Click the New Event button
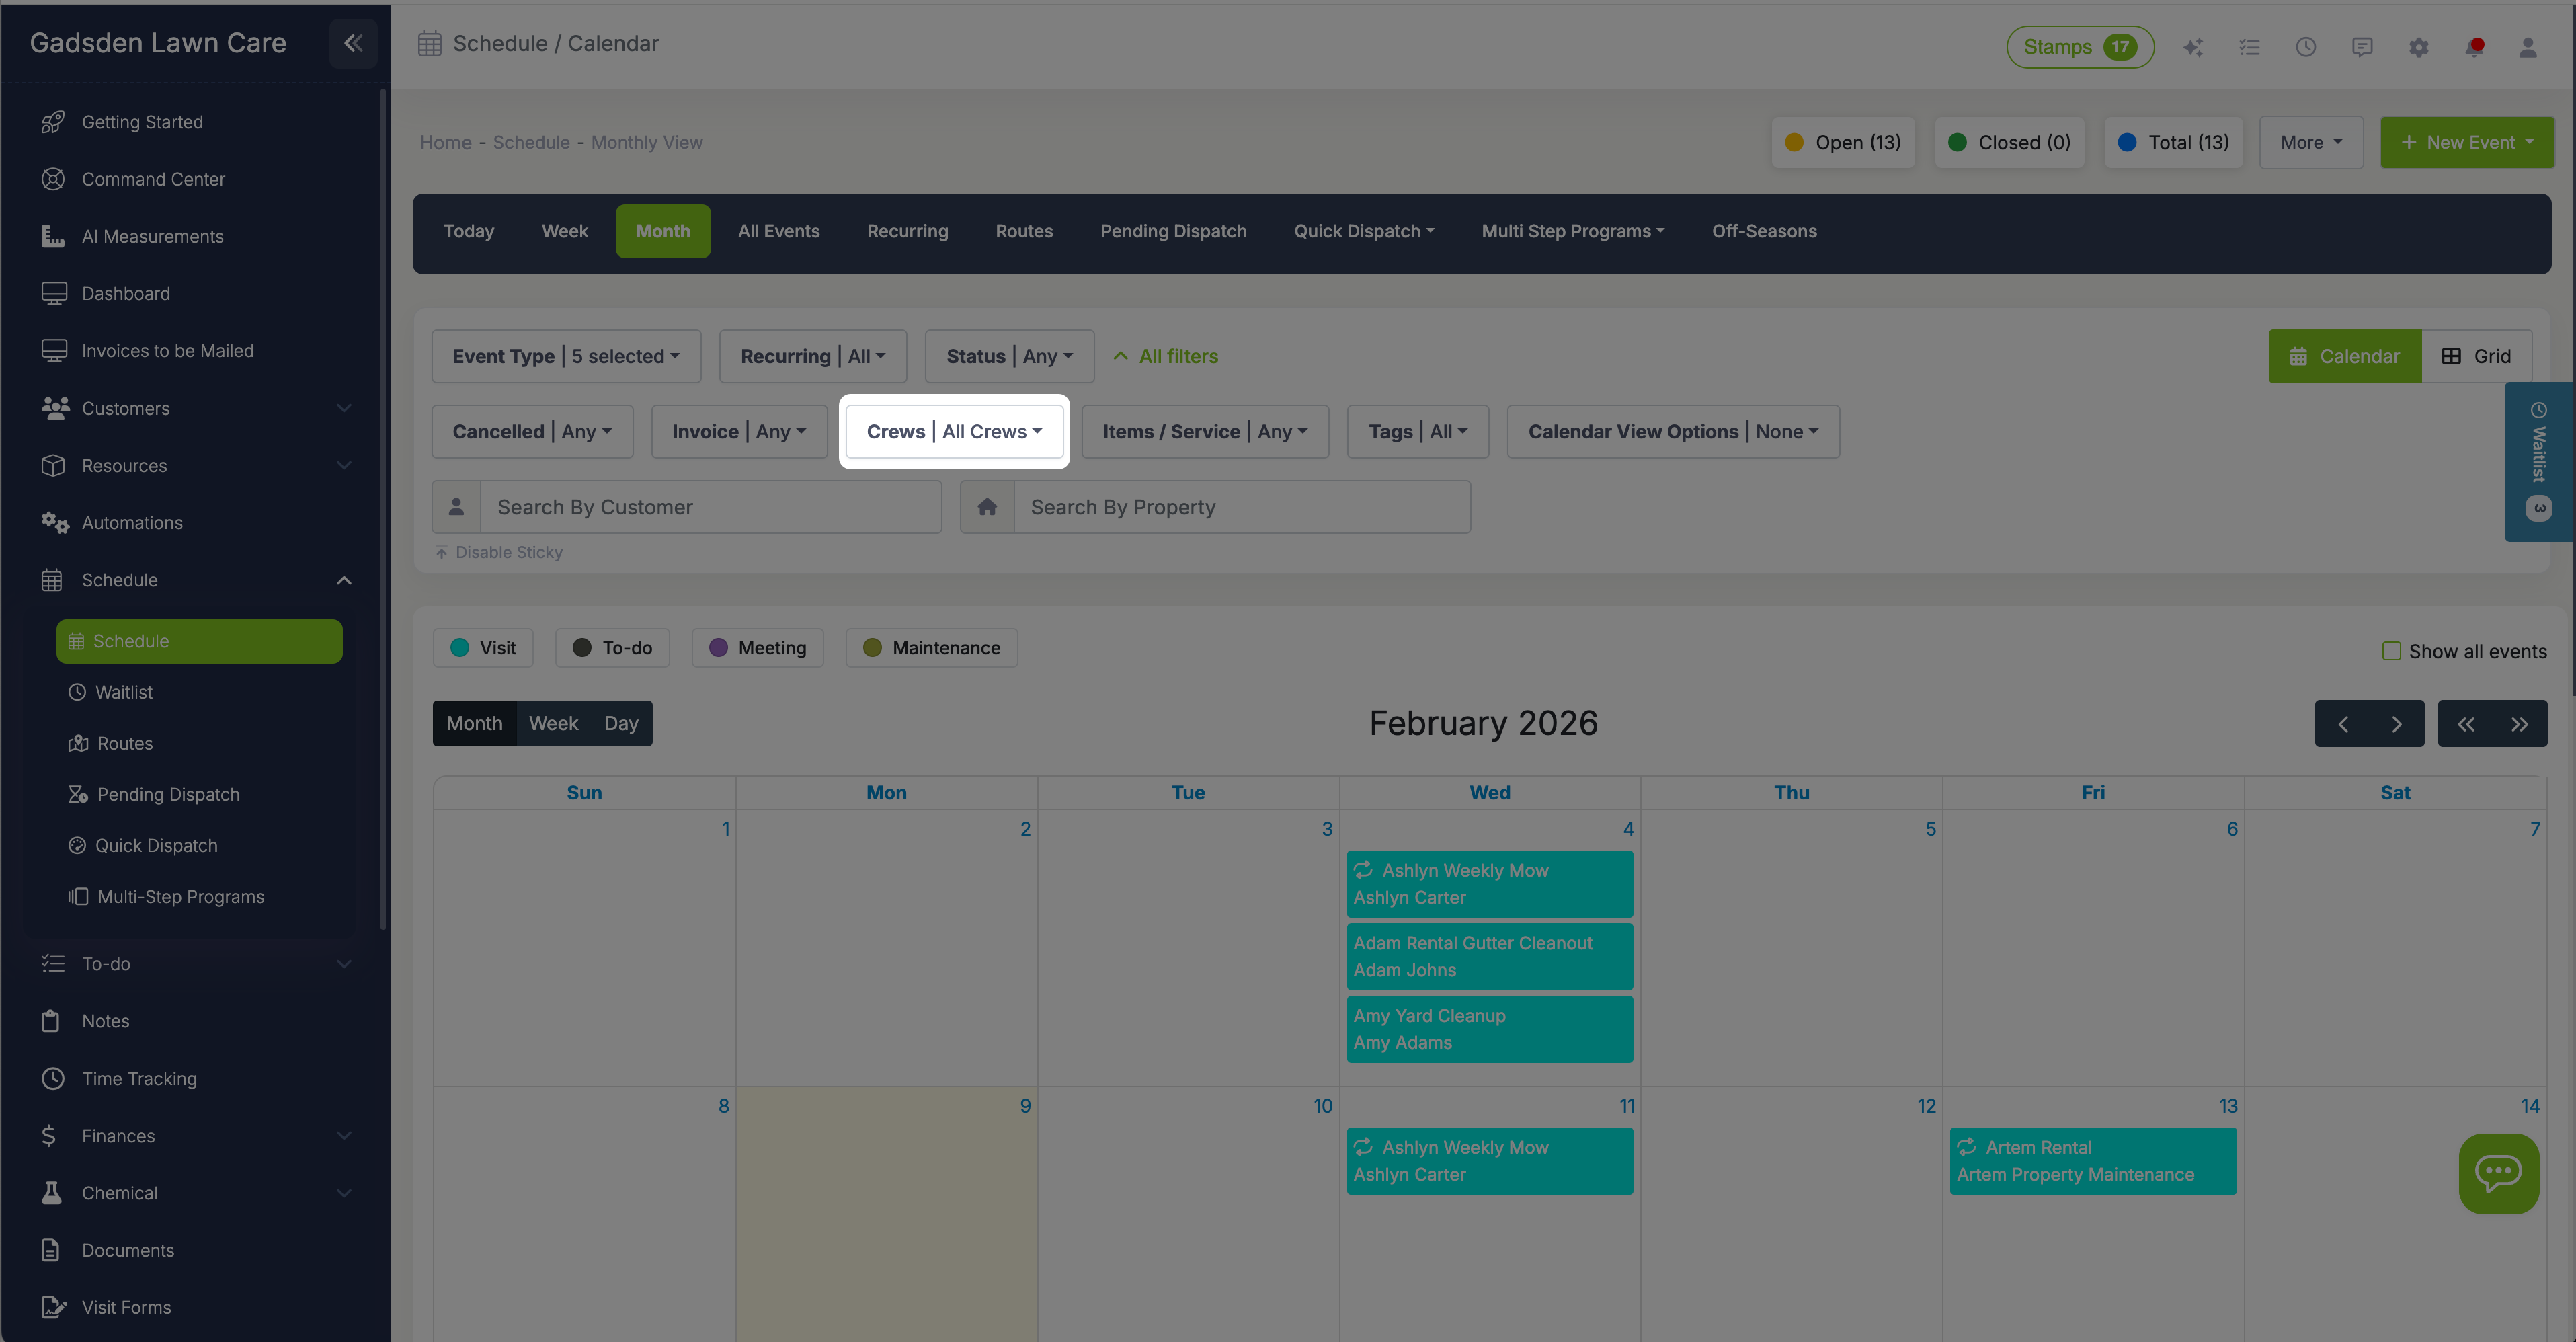This screenshot has width=2576, height=1342. coord(2466,142)
